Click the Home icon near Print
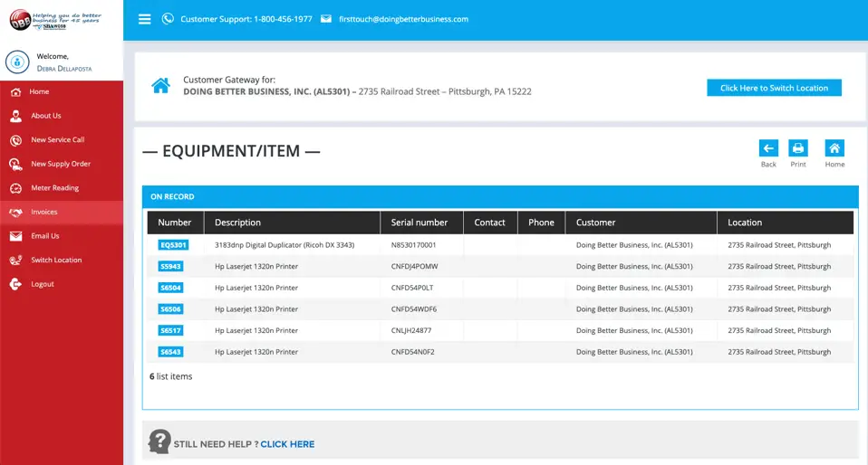868x465 pixels. click(x=834, y=148)
